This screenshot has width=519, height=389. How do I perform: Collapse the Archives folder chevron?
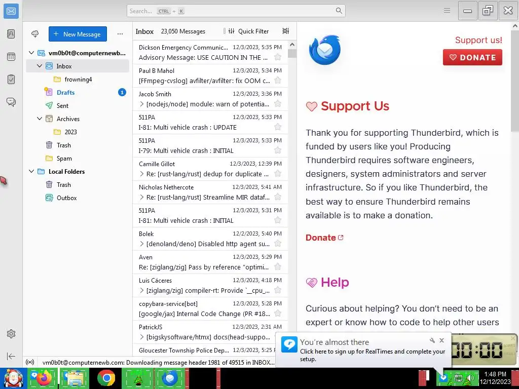40,119
